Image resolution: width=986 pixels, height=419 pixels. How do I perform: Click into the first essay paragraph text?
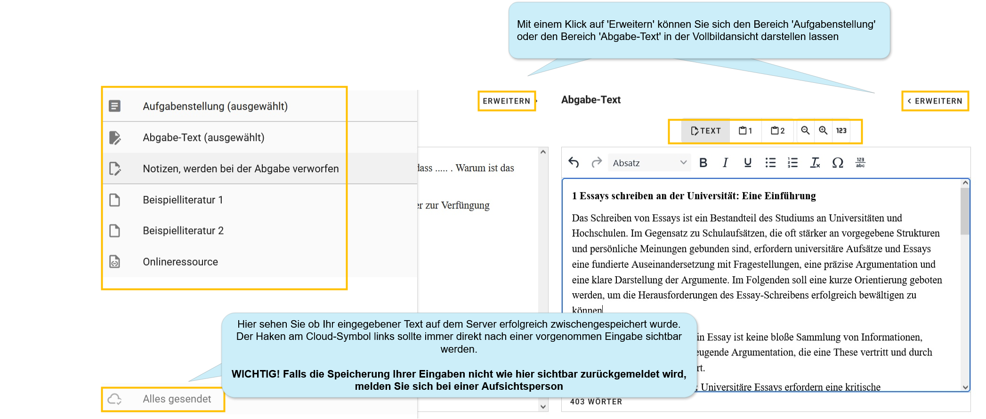[757, 264]
